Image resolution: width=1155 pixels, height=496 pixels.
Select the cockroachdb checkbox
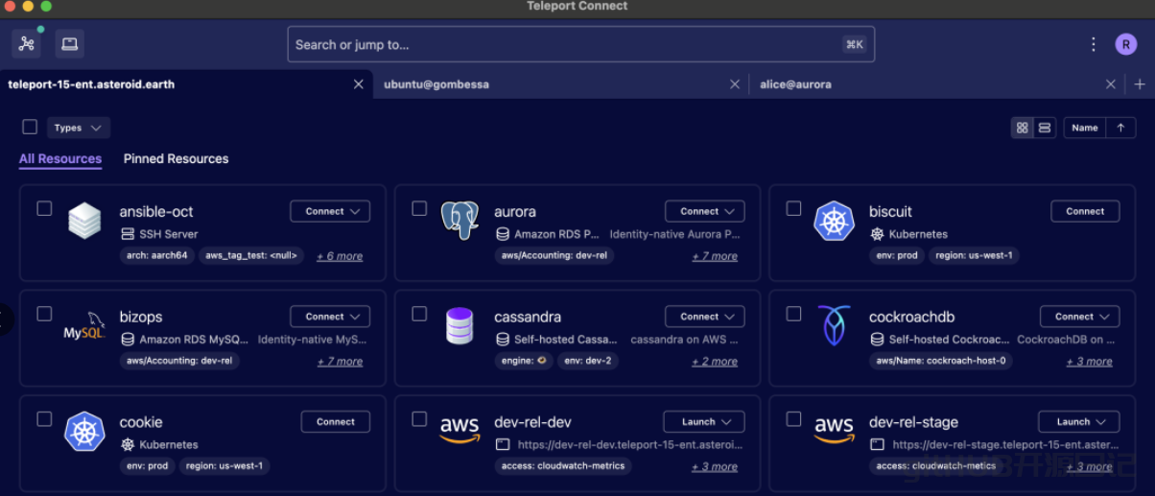[793, 314]
